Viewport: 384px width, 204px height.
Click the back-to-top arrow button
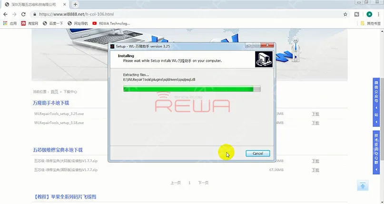coord(363,185)
